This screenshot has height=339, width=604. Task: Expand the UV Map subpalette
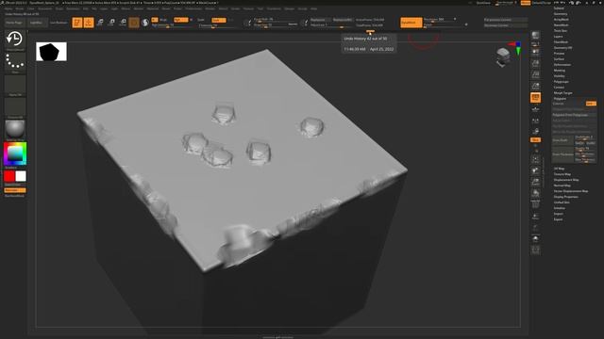559,169
